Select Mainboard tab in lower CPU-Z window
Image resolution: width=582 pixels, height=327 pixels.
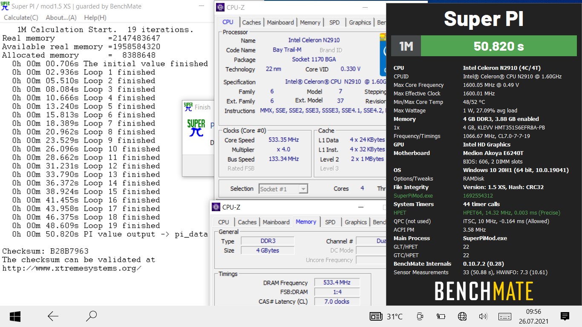[276, 222]
